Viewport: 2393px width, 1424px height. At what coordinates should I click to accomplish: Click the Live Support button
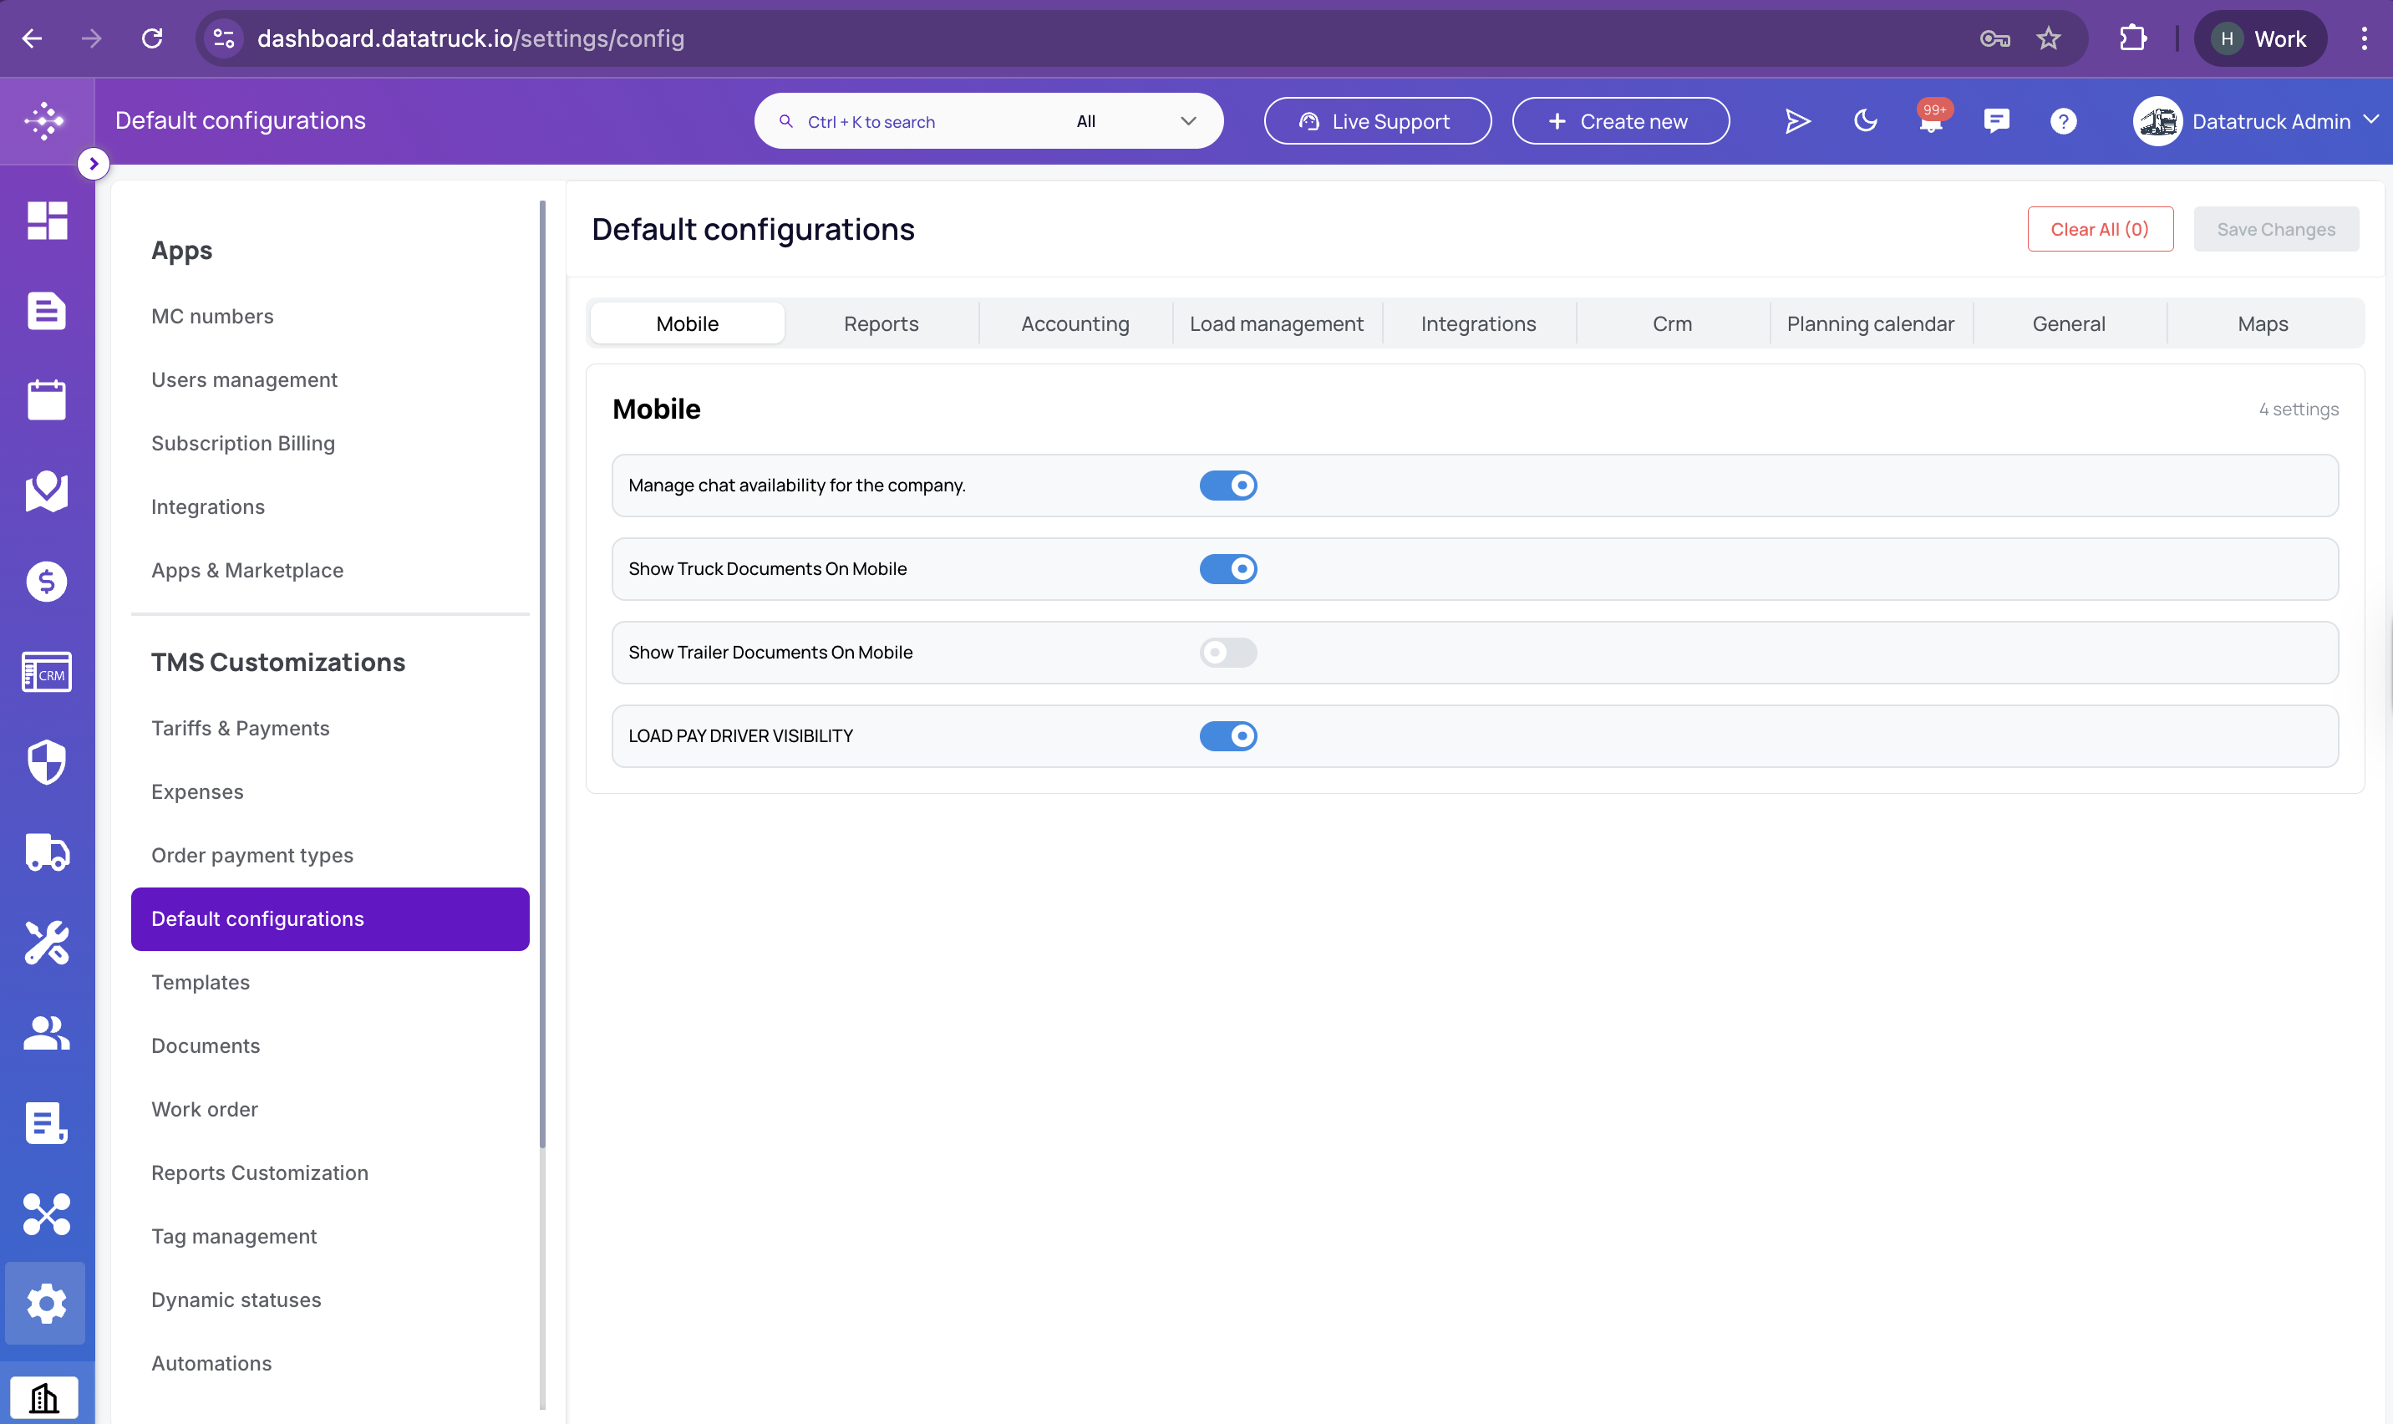coord(1377,121)
